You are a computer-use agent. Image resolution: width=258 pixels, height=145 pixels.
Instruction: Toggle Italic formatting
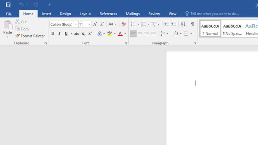click(x=59, y=33)
